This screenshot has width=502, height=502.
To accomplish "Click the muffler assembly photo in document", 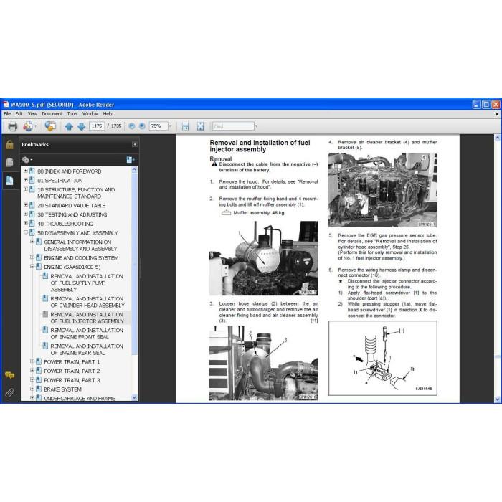I will [x=263, y=258].
